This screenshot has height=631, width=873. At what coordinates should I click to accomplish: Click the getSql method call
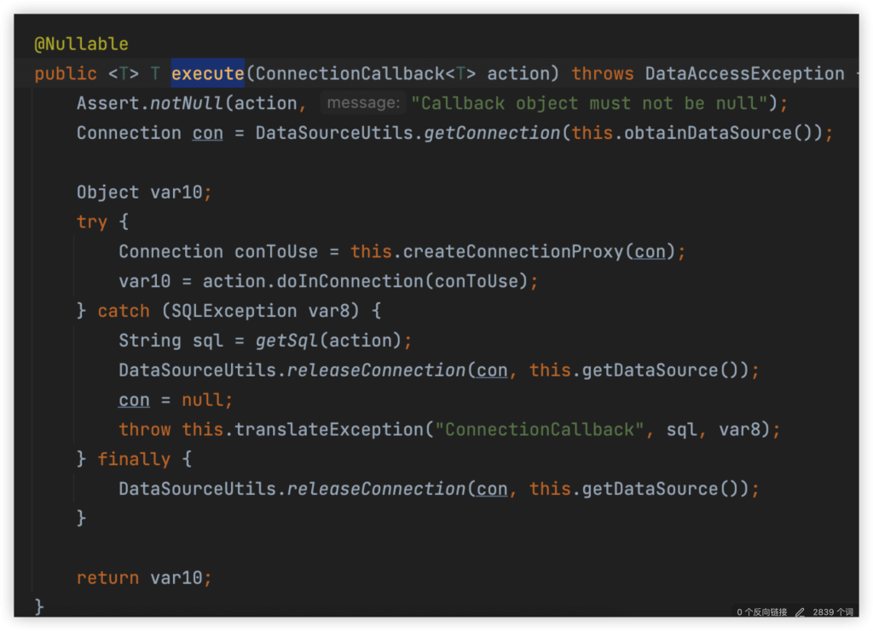click(287, 341)
